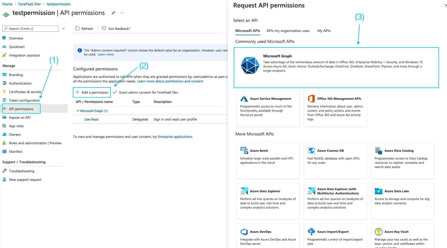Click the Troubleshooting wrench icon
447x248 pixels.
click(4, 171)
